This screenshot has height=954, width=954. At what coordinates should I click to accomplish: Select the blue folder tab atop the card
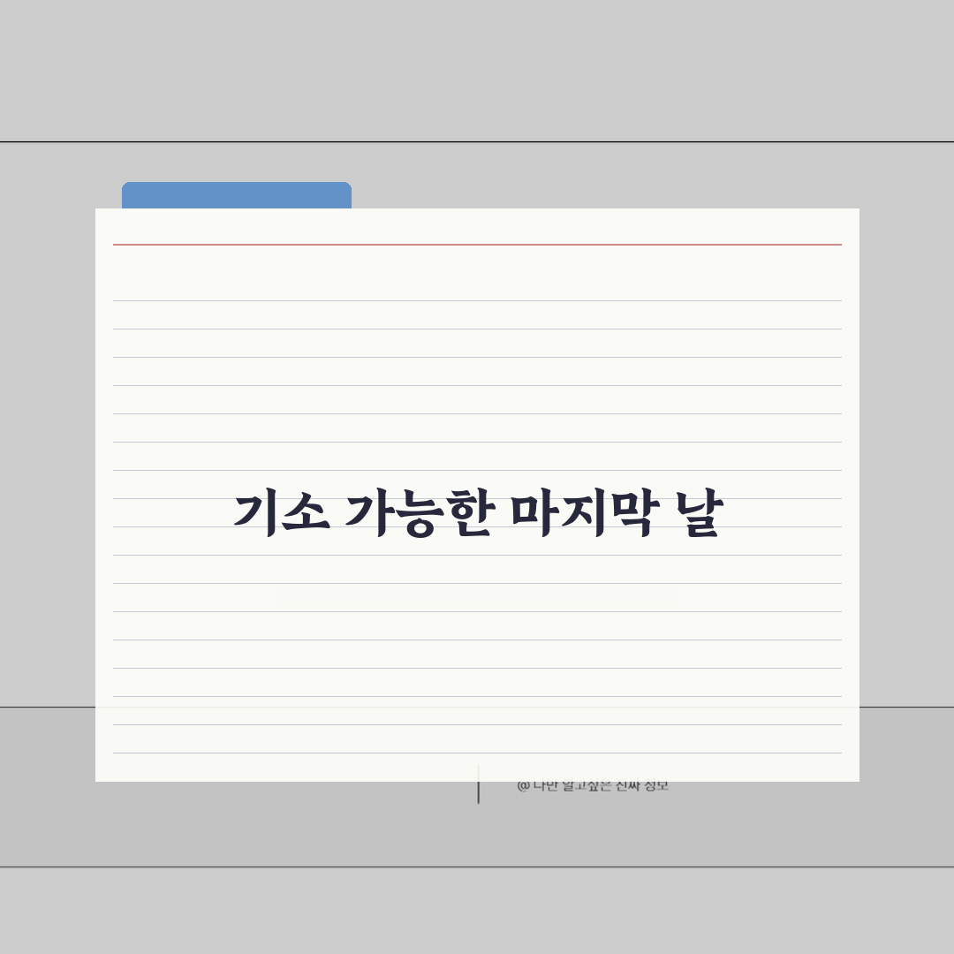click(237, 195)
